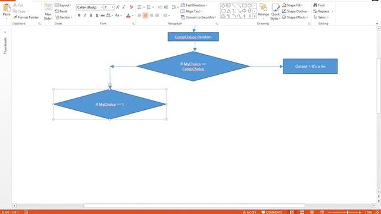Screen dimensions: 381x214
Task: Open the Change Case Aa dropdown
Action: (118, 15)
